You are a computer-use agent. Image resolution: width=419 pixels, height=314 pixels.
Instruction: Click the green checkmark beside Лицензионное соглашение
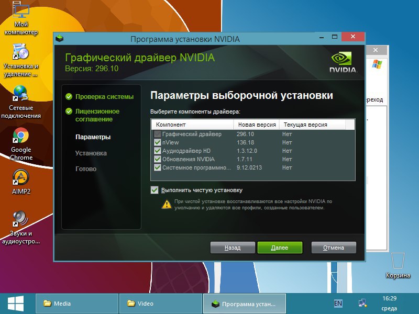pyautogui.click(x=69, y=111)
